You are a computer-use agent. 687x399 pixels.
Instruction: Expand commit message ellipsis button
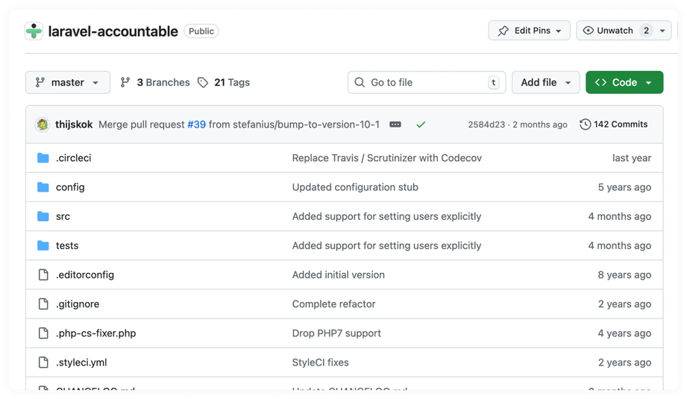click(x=395, y=125)
